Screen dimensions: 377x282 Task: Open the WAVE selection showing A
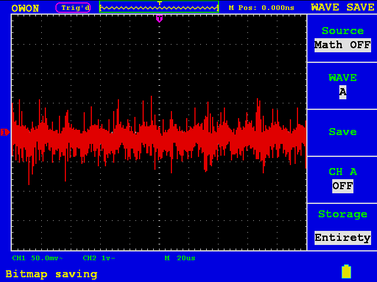(x=342, y=92)
